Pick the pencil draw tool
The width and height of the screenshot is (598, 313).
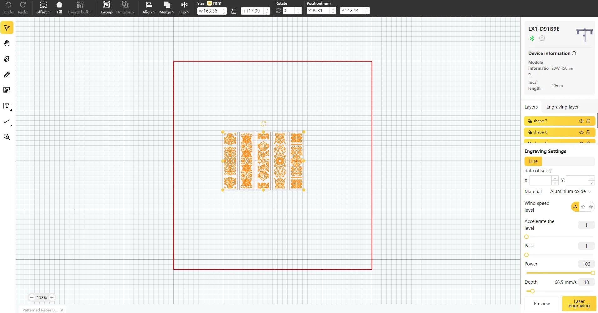(7, 74)
